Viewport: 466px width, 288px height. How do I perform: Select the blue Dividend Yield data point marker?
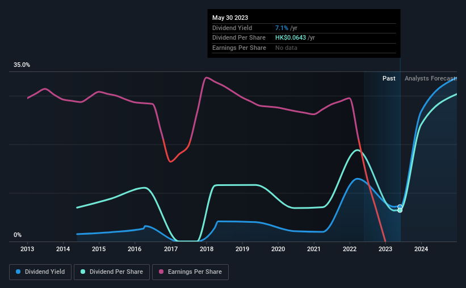tap(400, 207)
